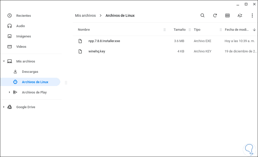This screenshot has width=258, height=157.
Task: Open Imágenes in the sidebar
Action: coord(24,36)
